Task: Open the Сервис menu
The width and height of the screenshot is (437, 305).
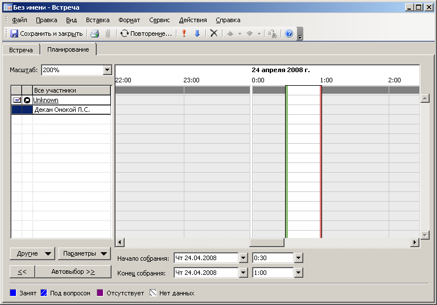Action: point(159,20)
